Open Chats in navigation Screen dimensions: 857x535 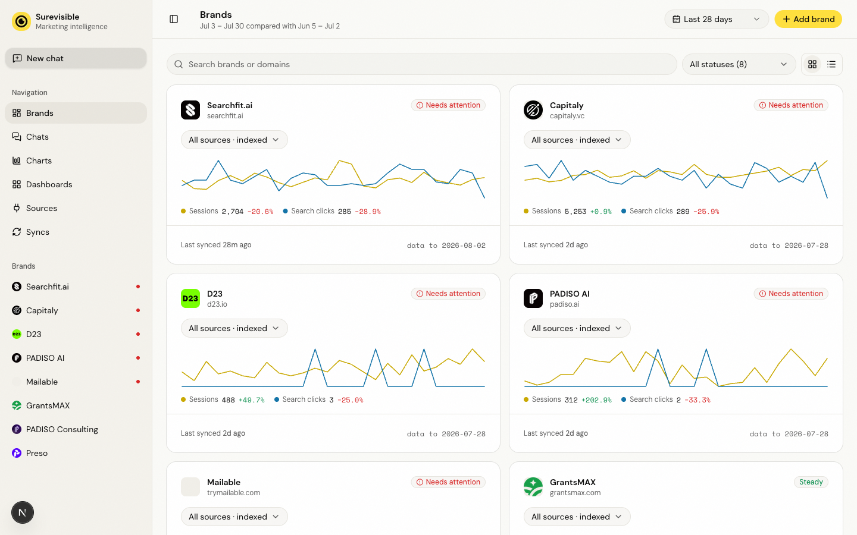[76, 137]
